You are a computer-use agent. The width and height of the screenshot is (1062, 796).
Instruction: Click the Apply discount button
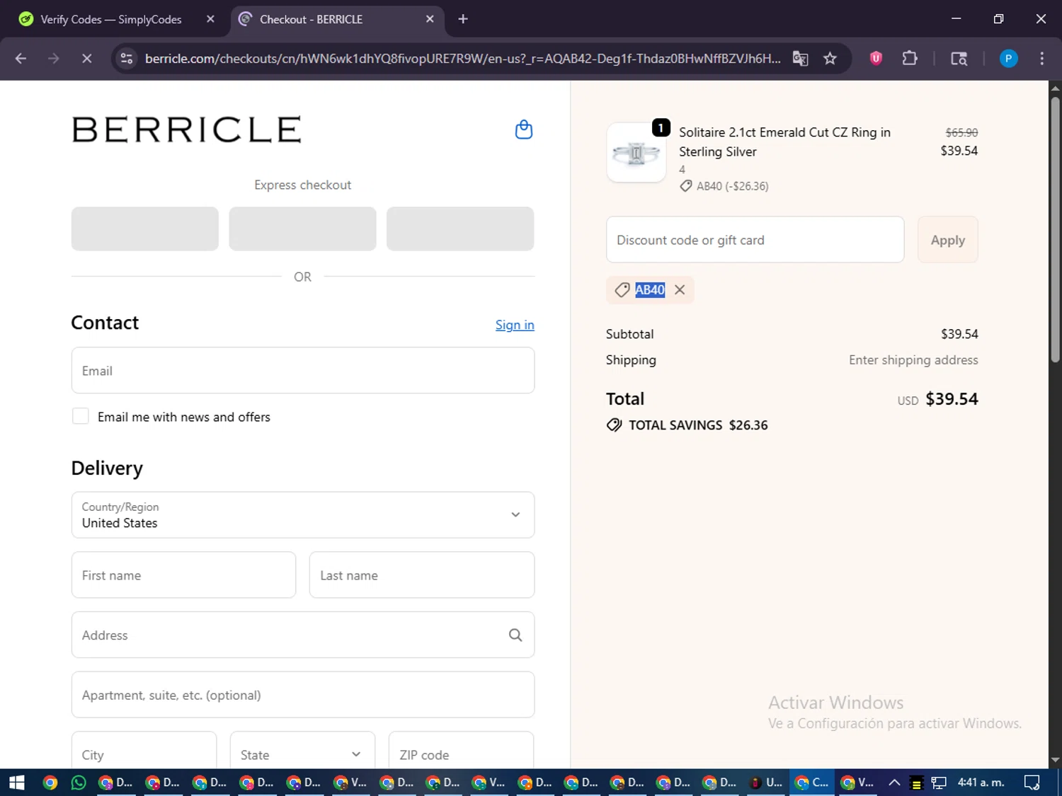click(x=947, y=240)
